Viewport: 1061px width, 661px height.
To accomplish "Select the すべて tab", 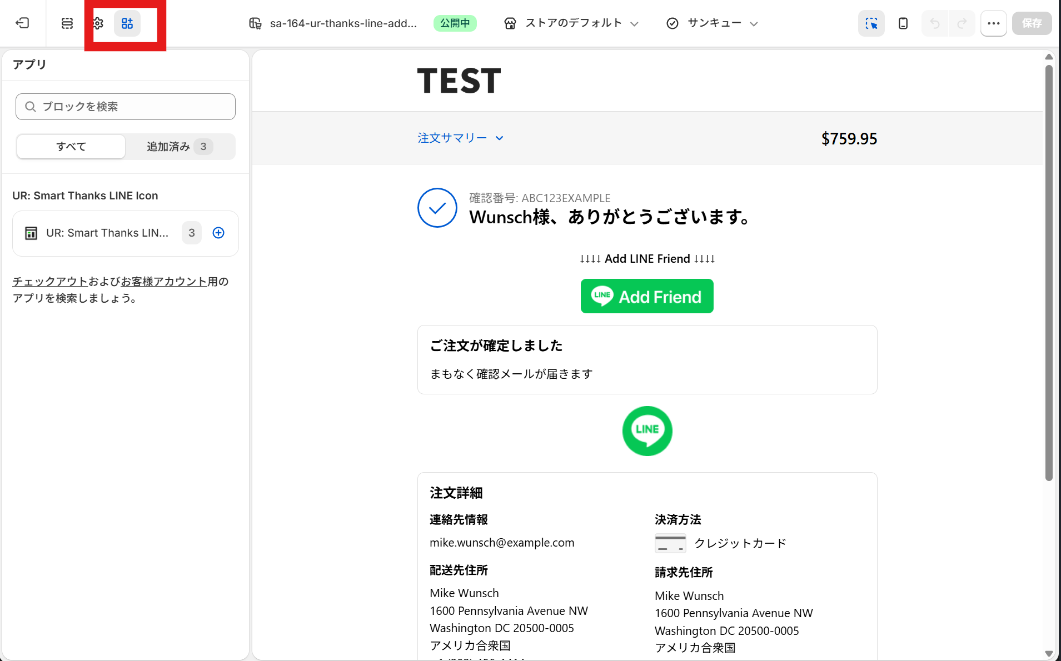I will 71,147.
